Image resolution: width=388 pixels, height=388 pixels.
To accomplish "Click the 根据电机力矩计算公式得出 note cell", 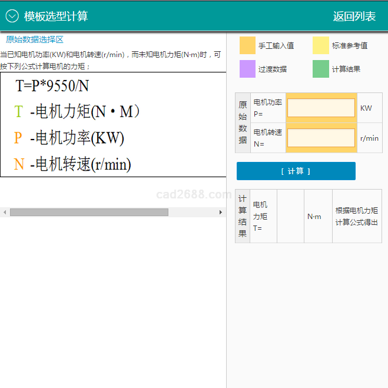I will click(357, 216).
